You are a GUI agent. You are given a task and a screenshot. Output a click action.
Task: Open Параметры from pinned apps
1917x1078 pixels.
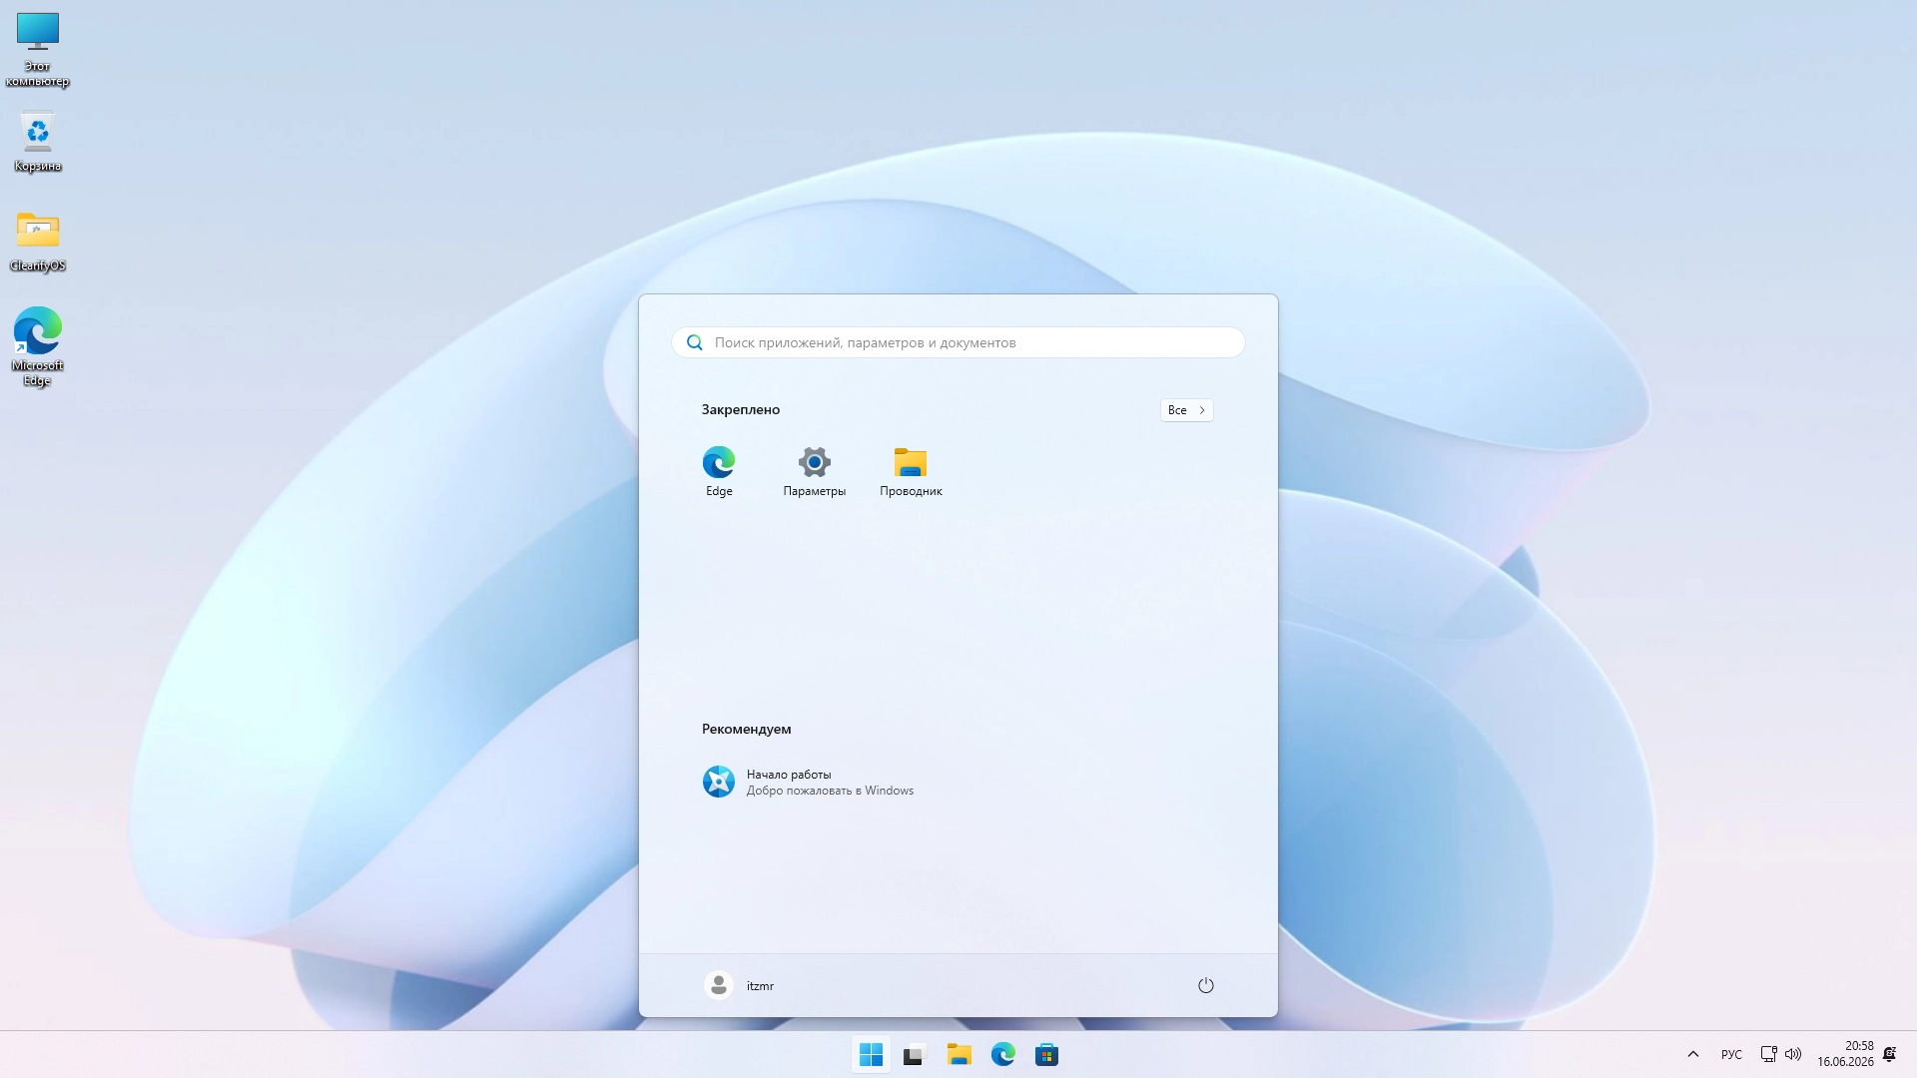(x=815, y=471)
